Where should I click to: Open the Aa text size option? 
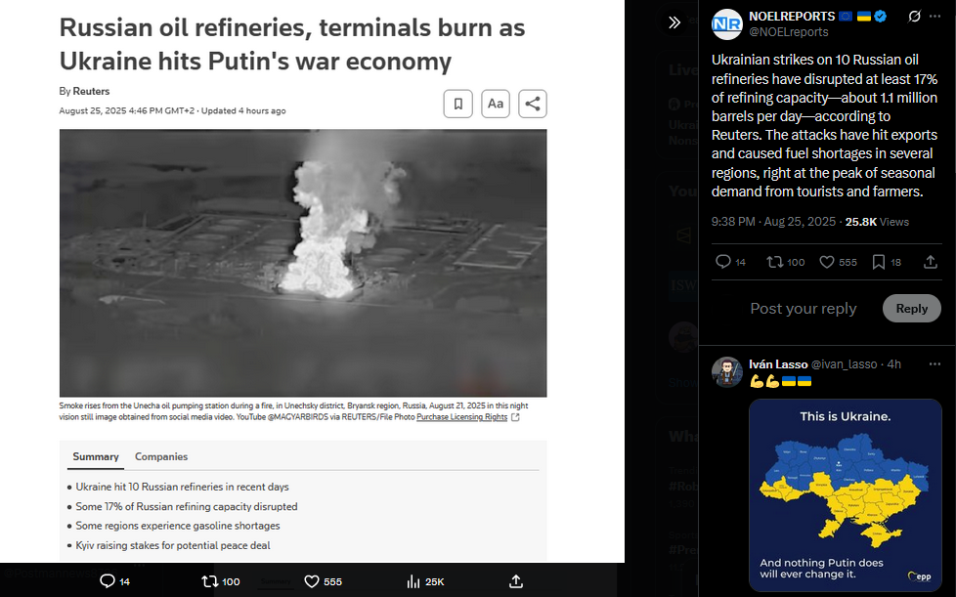tap(495, 104)
